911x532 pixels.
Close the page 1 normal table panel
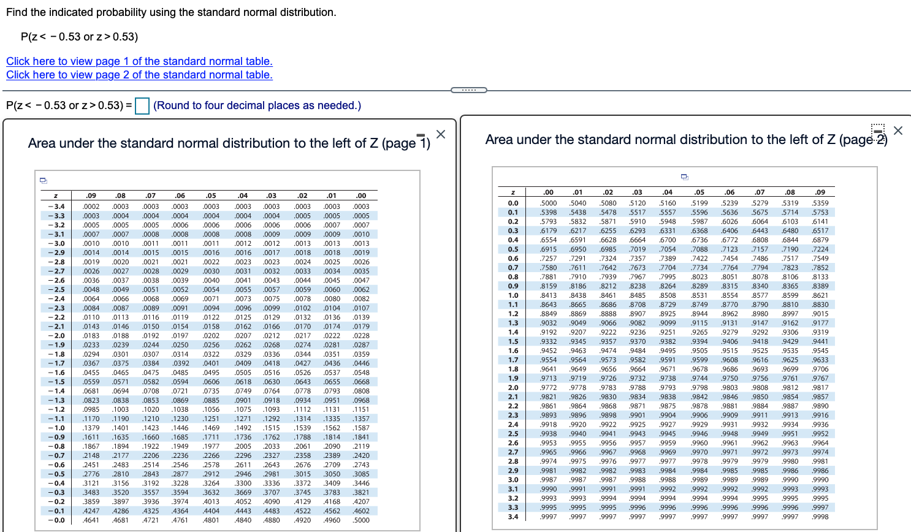pyautogui.click(x=441, y=134)
